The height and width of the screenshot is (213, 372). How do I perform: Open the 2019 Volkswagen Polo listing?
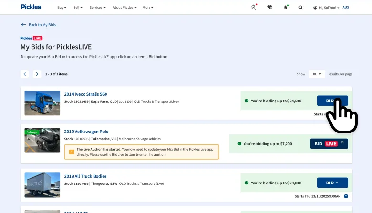click(86, 132)
